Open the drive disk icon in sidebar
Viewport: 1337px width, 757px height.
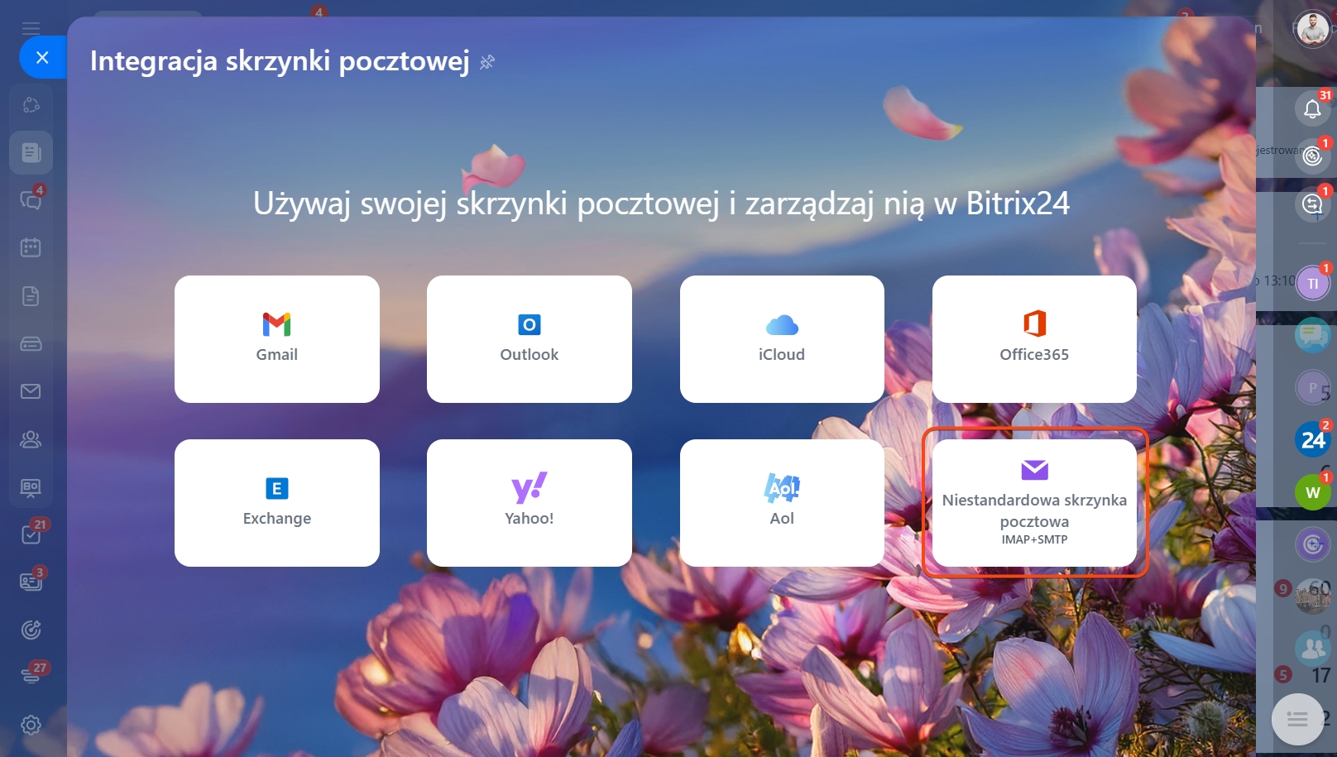coord(31,343)
